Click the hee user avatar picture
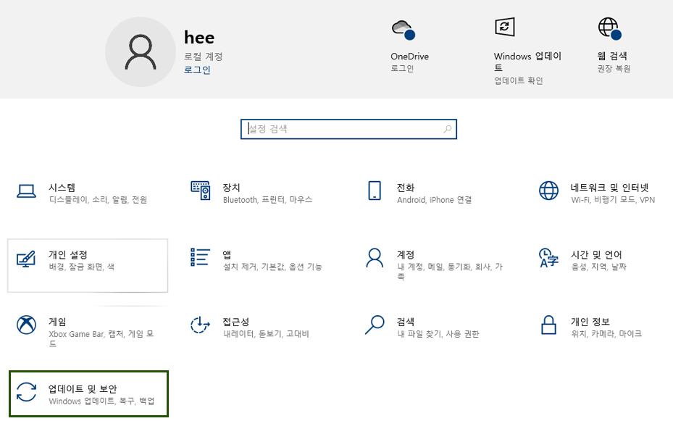The image size is (673, 421). point(141,52)
